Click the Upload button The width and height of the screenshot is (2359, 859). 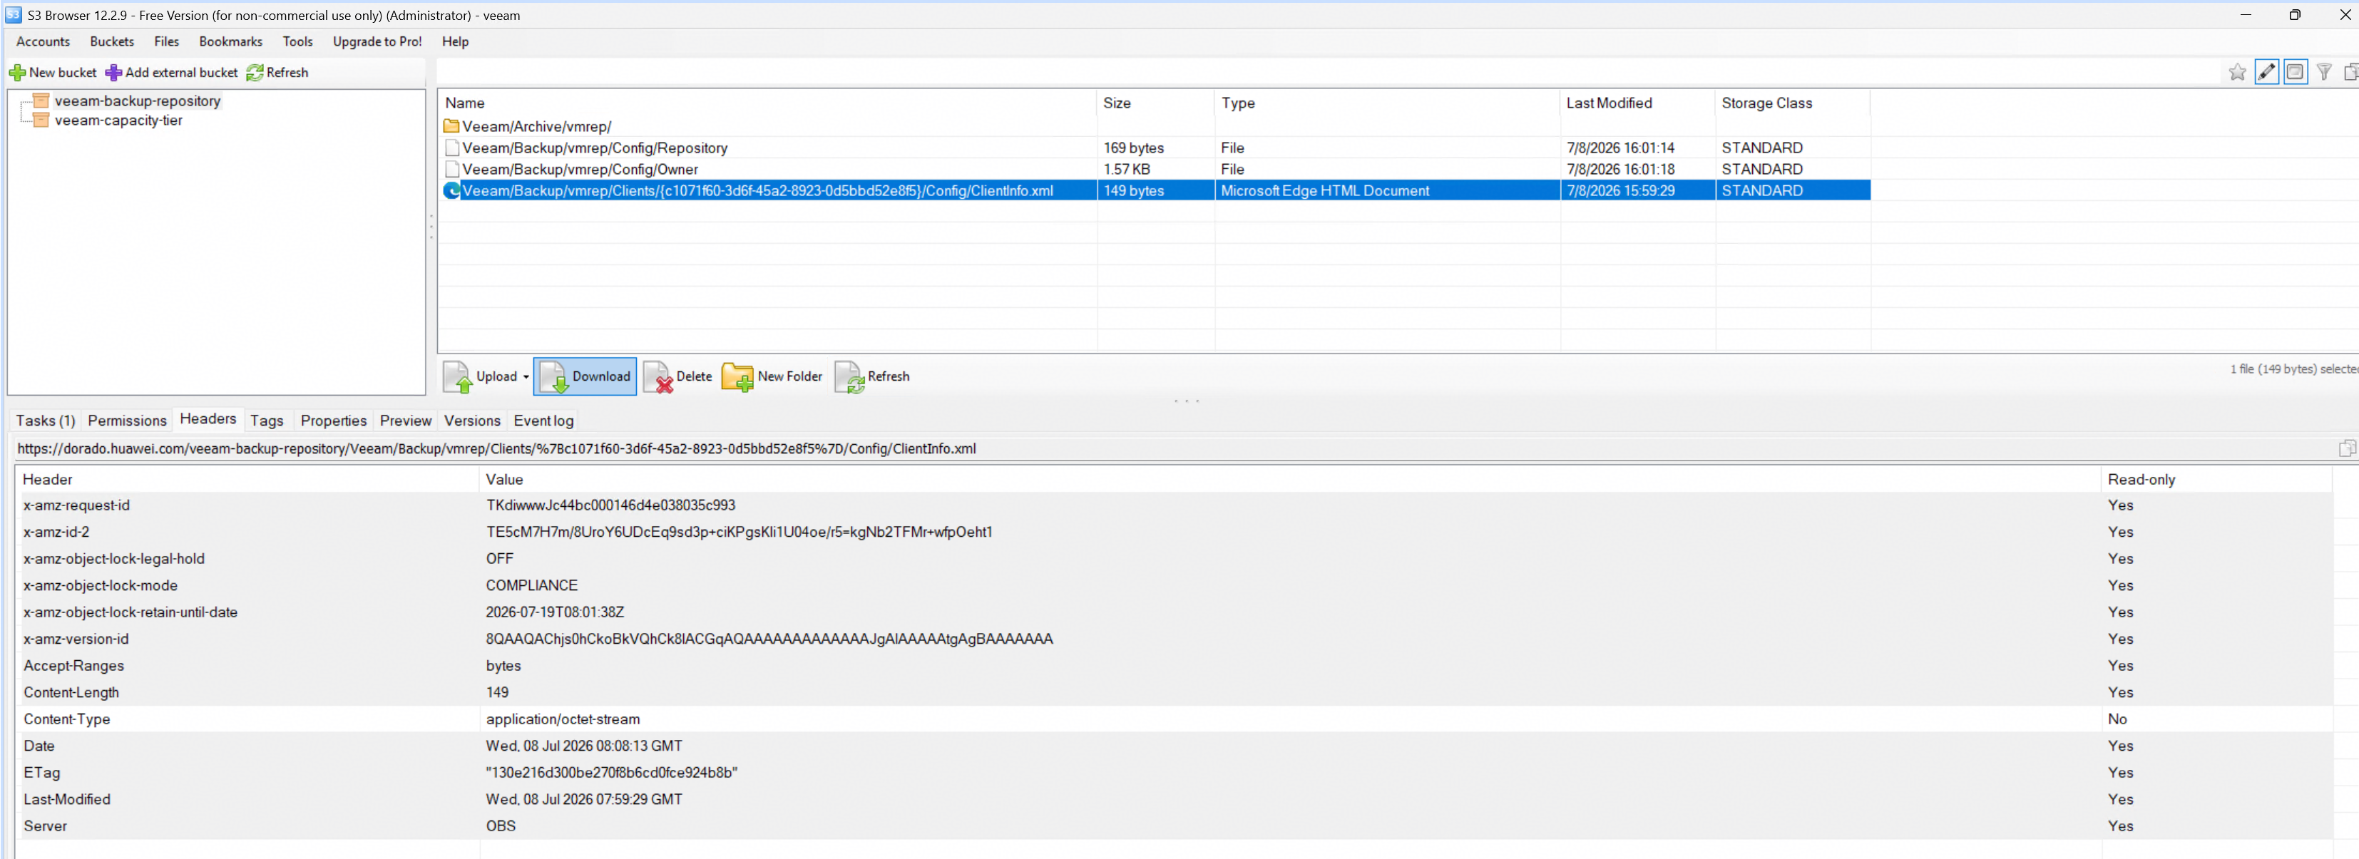[481, 376]
